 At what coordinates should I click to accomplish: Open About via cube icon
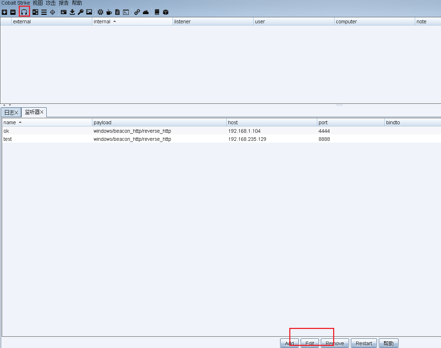coord(166,12)
